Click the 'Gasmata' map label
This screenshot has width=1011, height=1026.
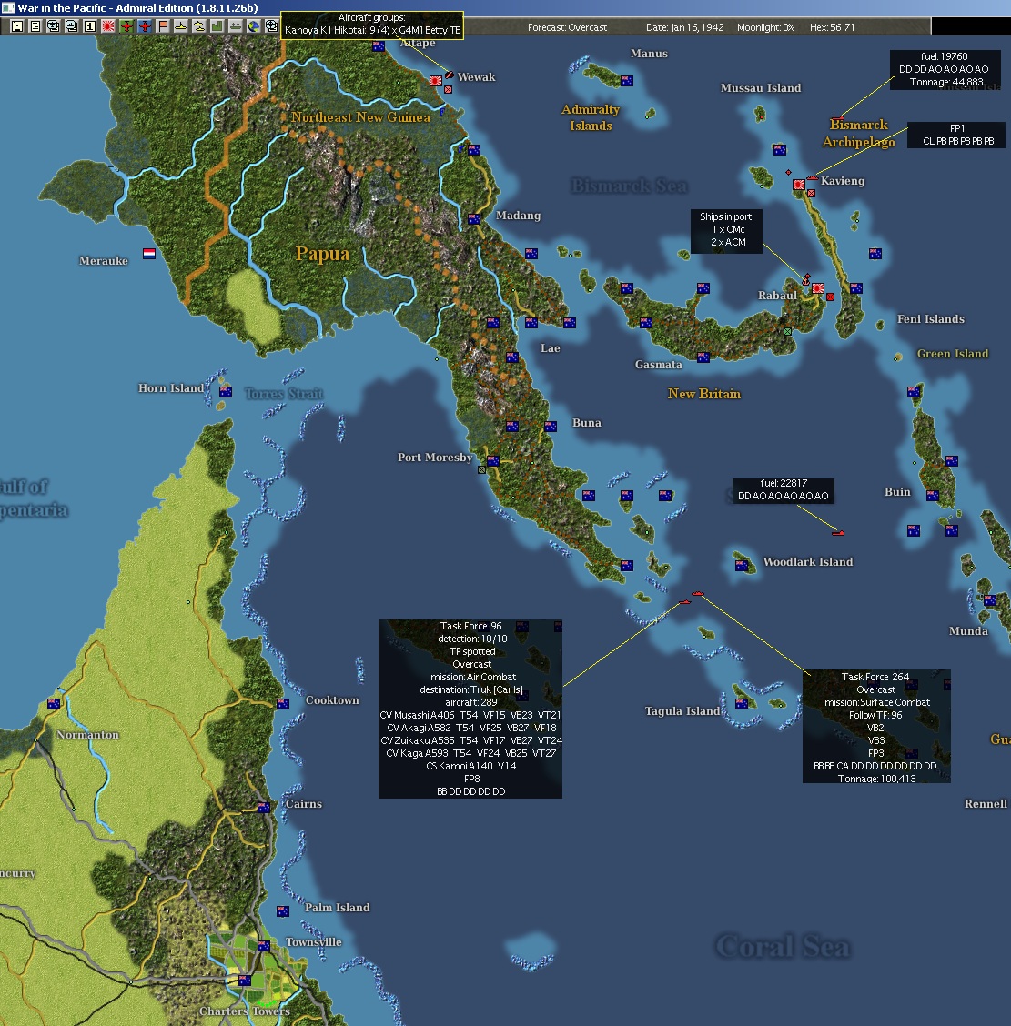tap(658, 365)
